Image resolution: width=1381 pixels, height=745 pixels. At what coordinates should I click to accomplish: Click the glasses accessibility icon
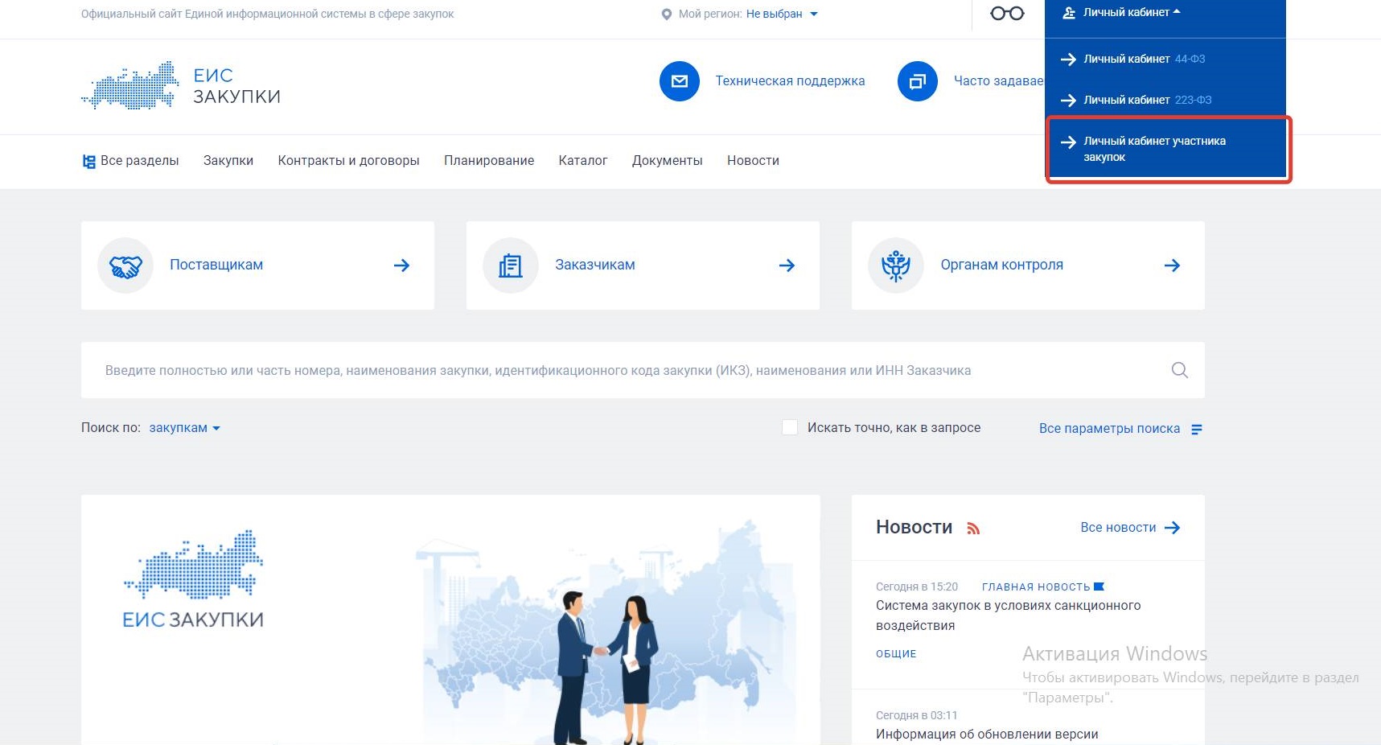point(1007,13)
